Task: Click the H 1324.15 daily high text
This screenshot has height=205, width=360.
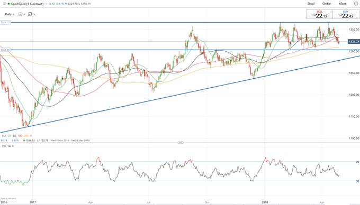Action: point(71,4)
